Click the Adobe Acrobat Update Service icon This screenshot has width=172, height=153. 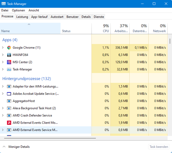(x=9, y=94)
